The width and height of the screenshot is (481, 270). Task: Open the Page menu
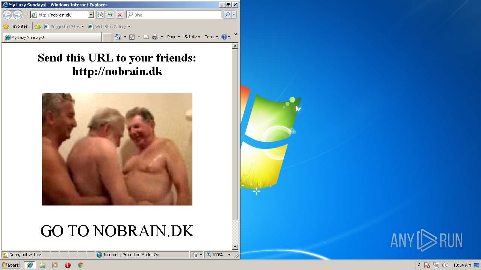click(174, 37)
